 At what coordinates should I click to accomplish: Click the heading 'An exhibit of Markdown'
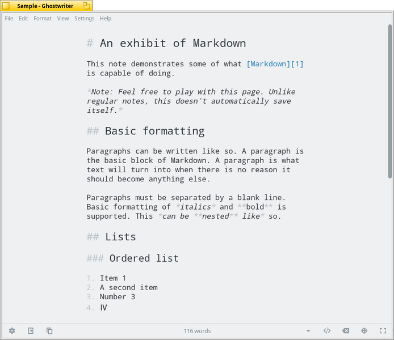tap(173, 44)
